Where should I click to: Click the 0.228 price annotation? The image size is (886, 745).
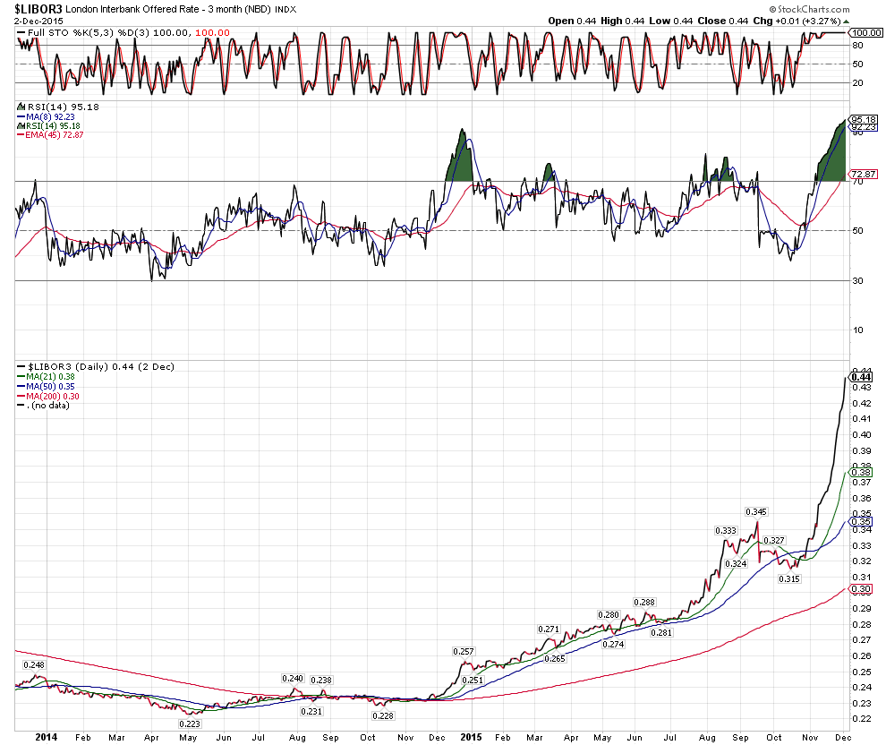pyautogui.click(x=383, y=715)
